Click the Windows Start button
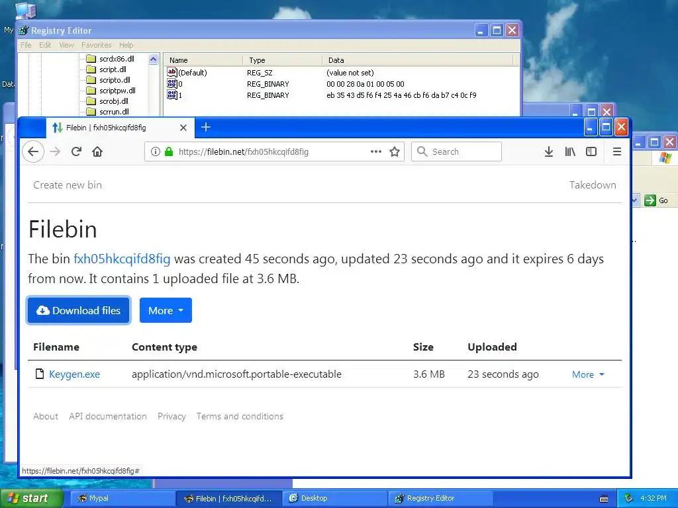Image resolution: width=678 pixels, height=508 pixels. tap(31, 498)
